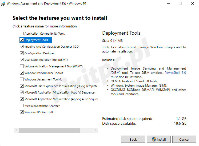Select Microsoft User Experience Virtualization (UE-V) Template name
199x146 pixels.
(x=61, y=86)
